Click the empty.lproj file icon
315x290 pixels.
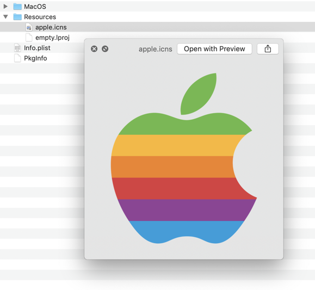29,38
